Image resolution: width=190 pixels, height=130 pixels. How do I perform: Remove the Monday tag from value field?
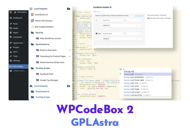pyautogui.click(x=108, y=39)
